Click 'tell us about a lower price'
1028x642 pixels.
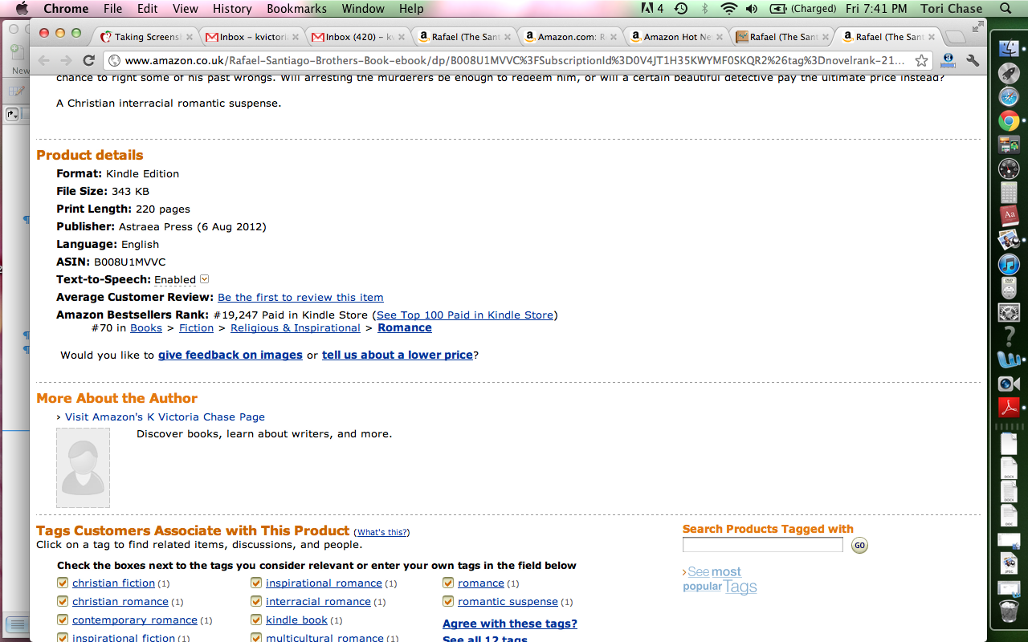[398, 356]
